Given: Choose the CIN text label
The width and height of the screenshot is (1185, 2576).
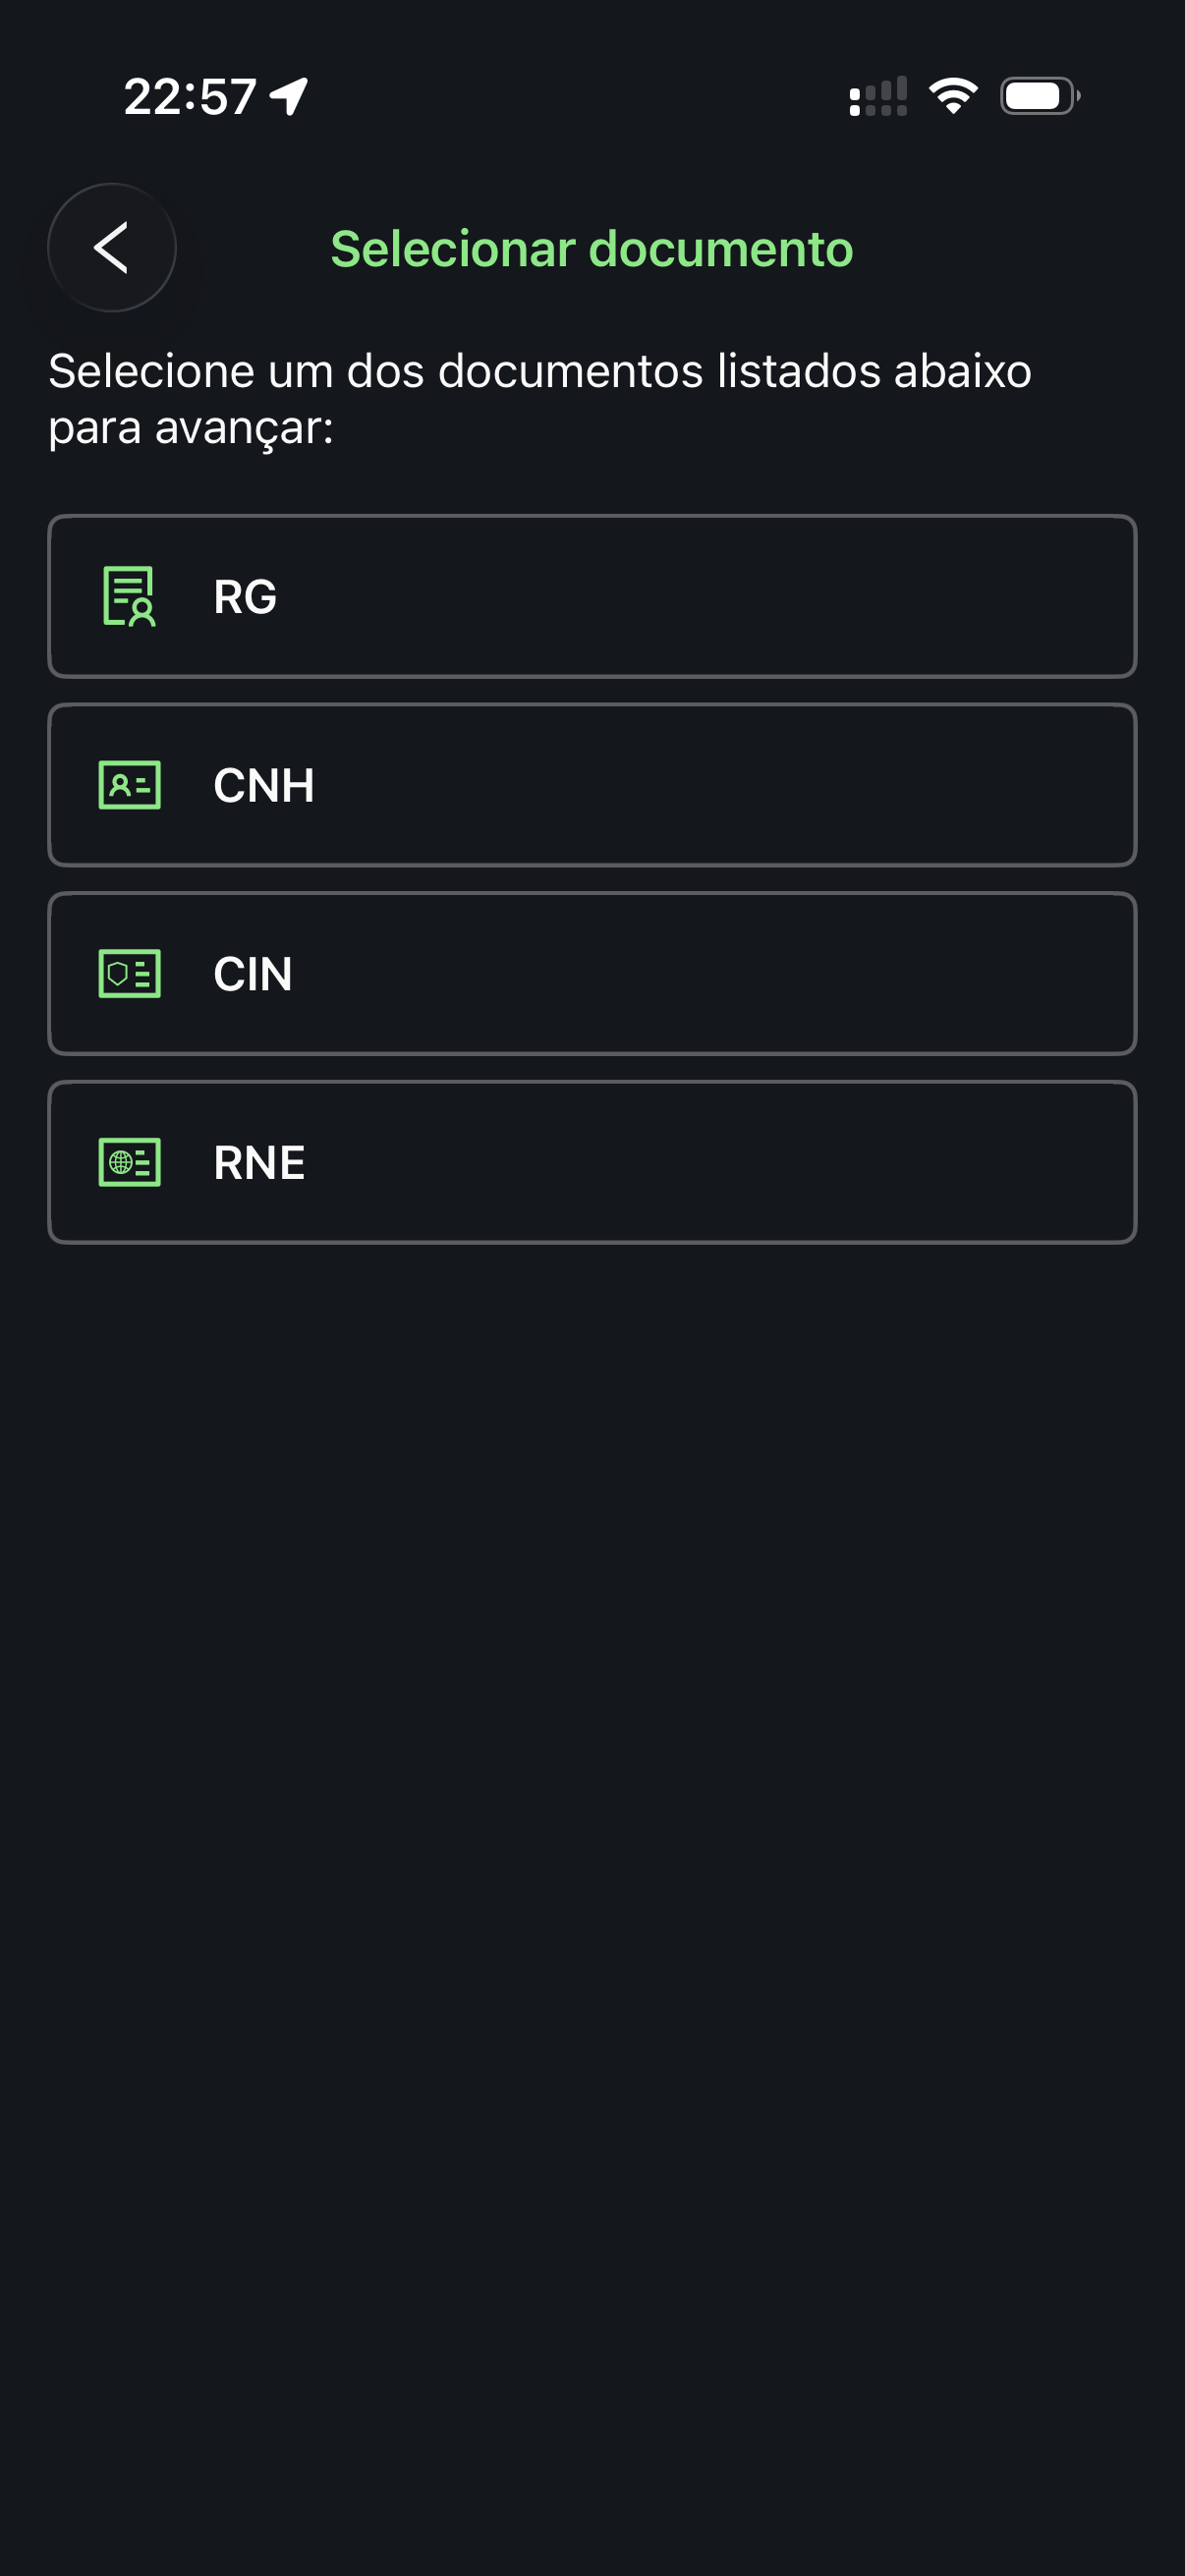Looking at the screenshot, I should 253,974.
